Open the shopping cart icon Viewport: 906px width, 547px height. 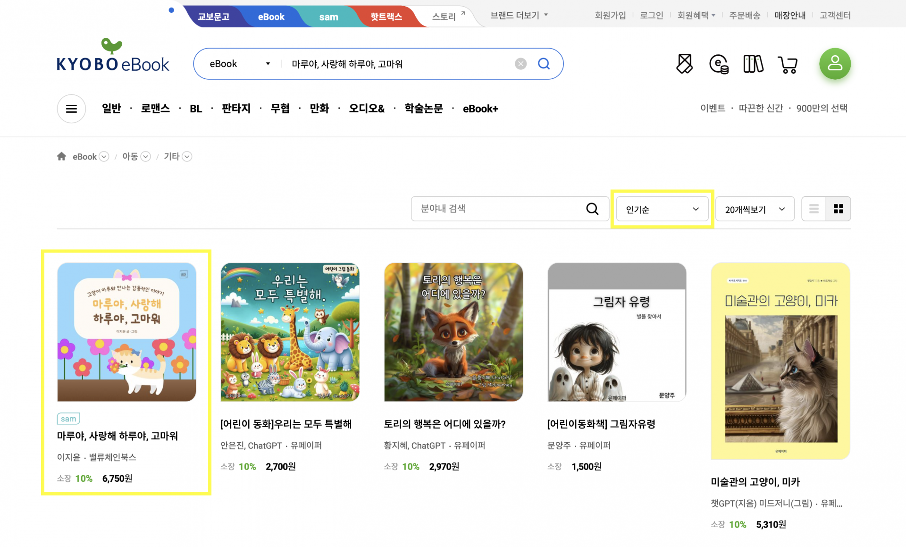(x=788, y=64)
